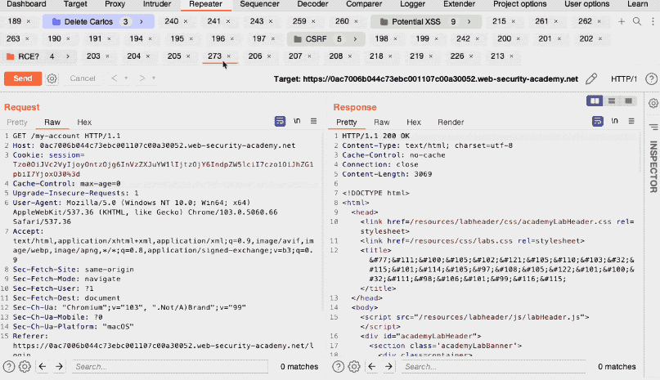Open Response search settings gear
This screenshot has height=380, width=660.
click(x=354, y=367)
